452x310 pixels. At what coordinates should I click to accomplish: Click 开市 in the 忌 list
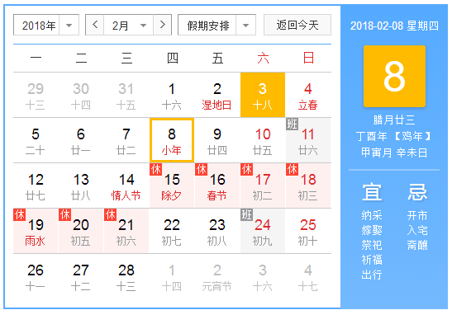417,215
